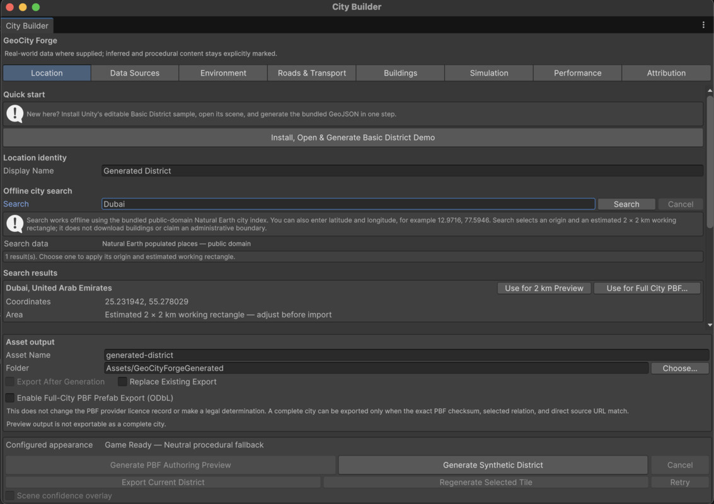Toggle Export After Generation checkbox
Image resolution: width=714 pixels, height=504 pixels.
pyautogui.click(x=9, y=382)
